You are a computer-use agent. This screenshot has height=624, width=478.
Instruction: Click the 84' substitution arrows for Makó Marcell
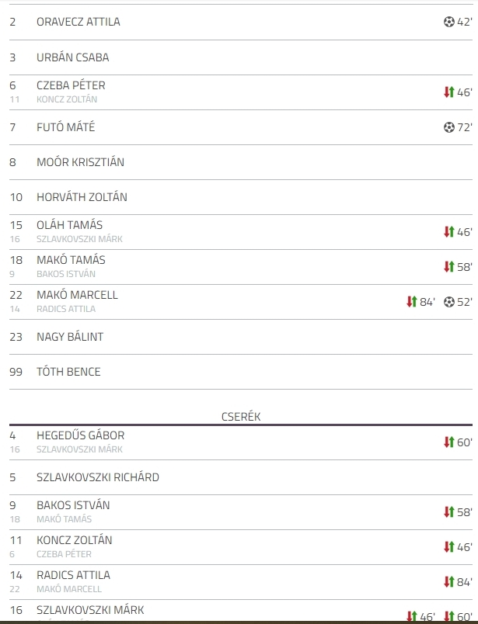coord(411,302)
